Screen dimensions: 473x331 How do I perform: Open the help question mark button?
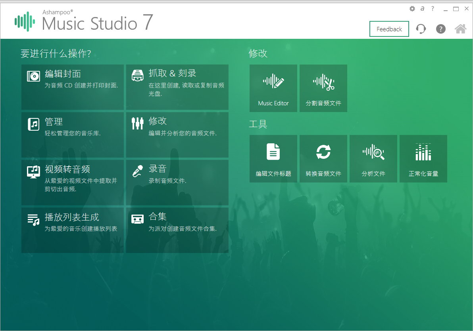(440, 29)
